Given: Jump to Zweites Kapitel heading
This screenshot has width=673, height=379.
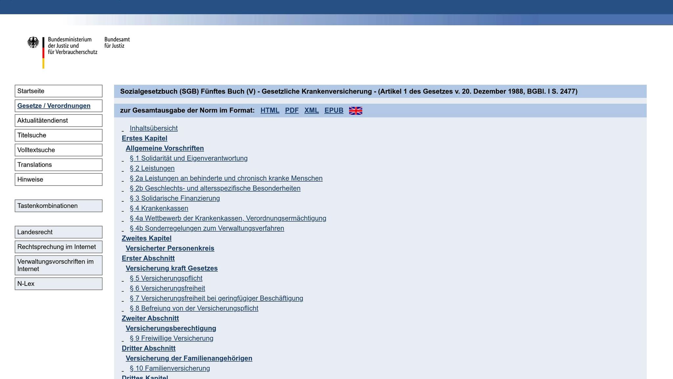Looking at the screenshot, I should [147, 238].
